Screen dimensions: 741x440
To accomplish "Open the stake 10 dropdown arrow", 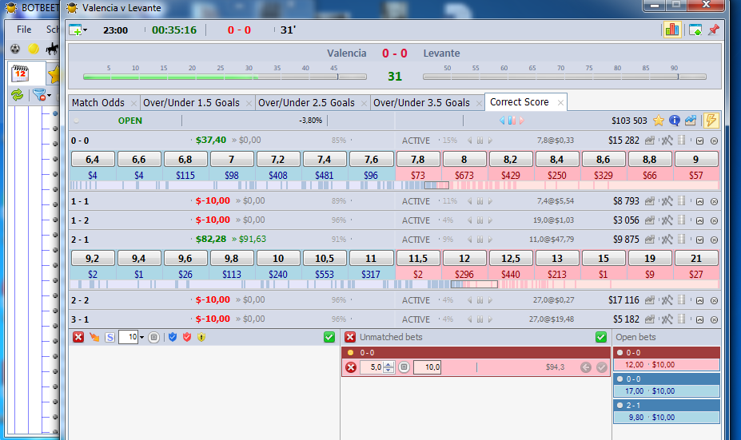I will click(141, 337).
